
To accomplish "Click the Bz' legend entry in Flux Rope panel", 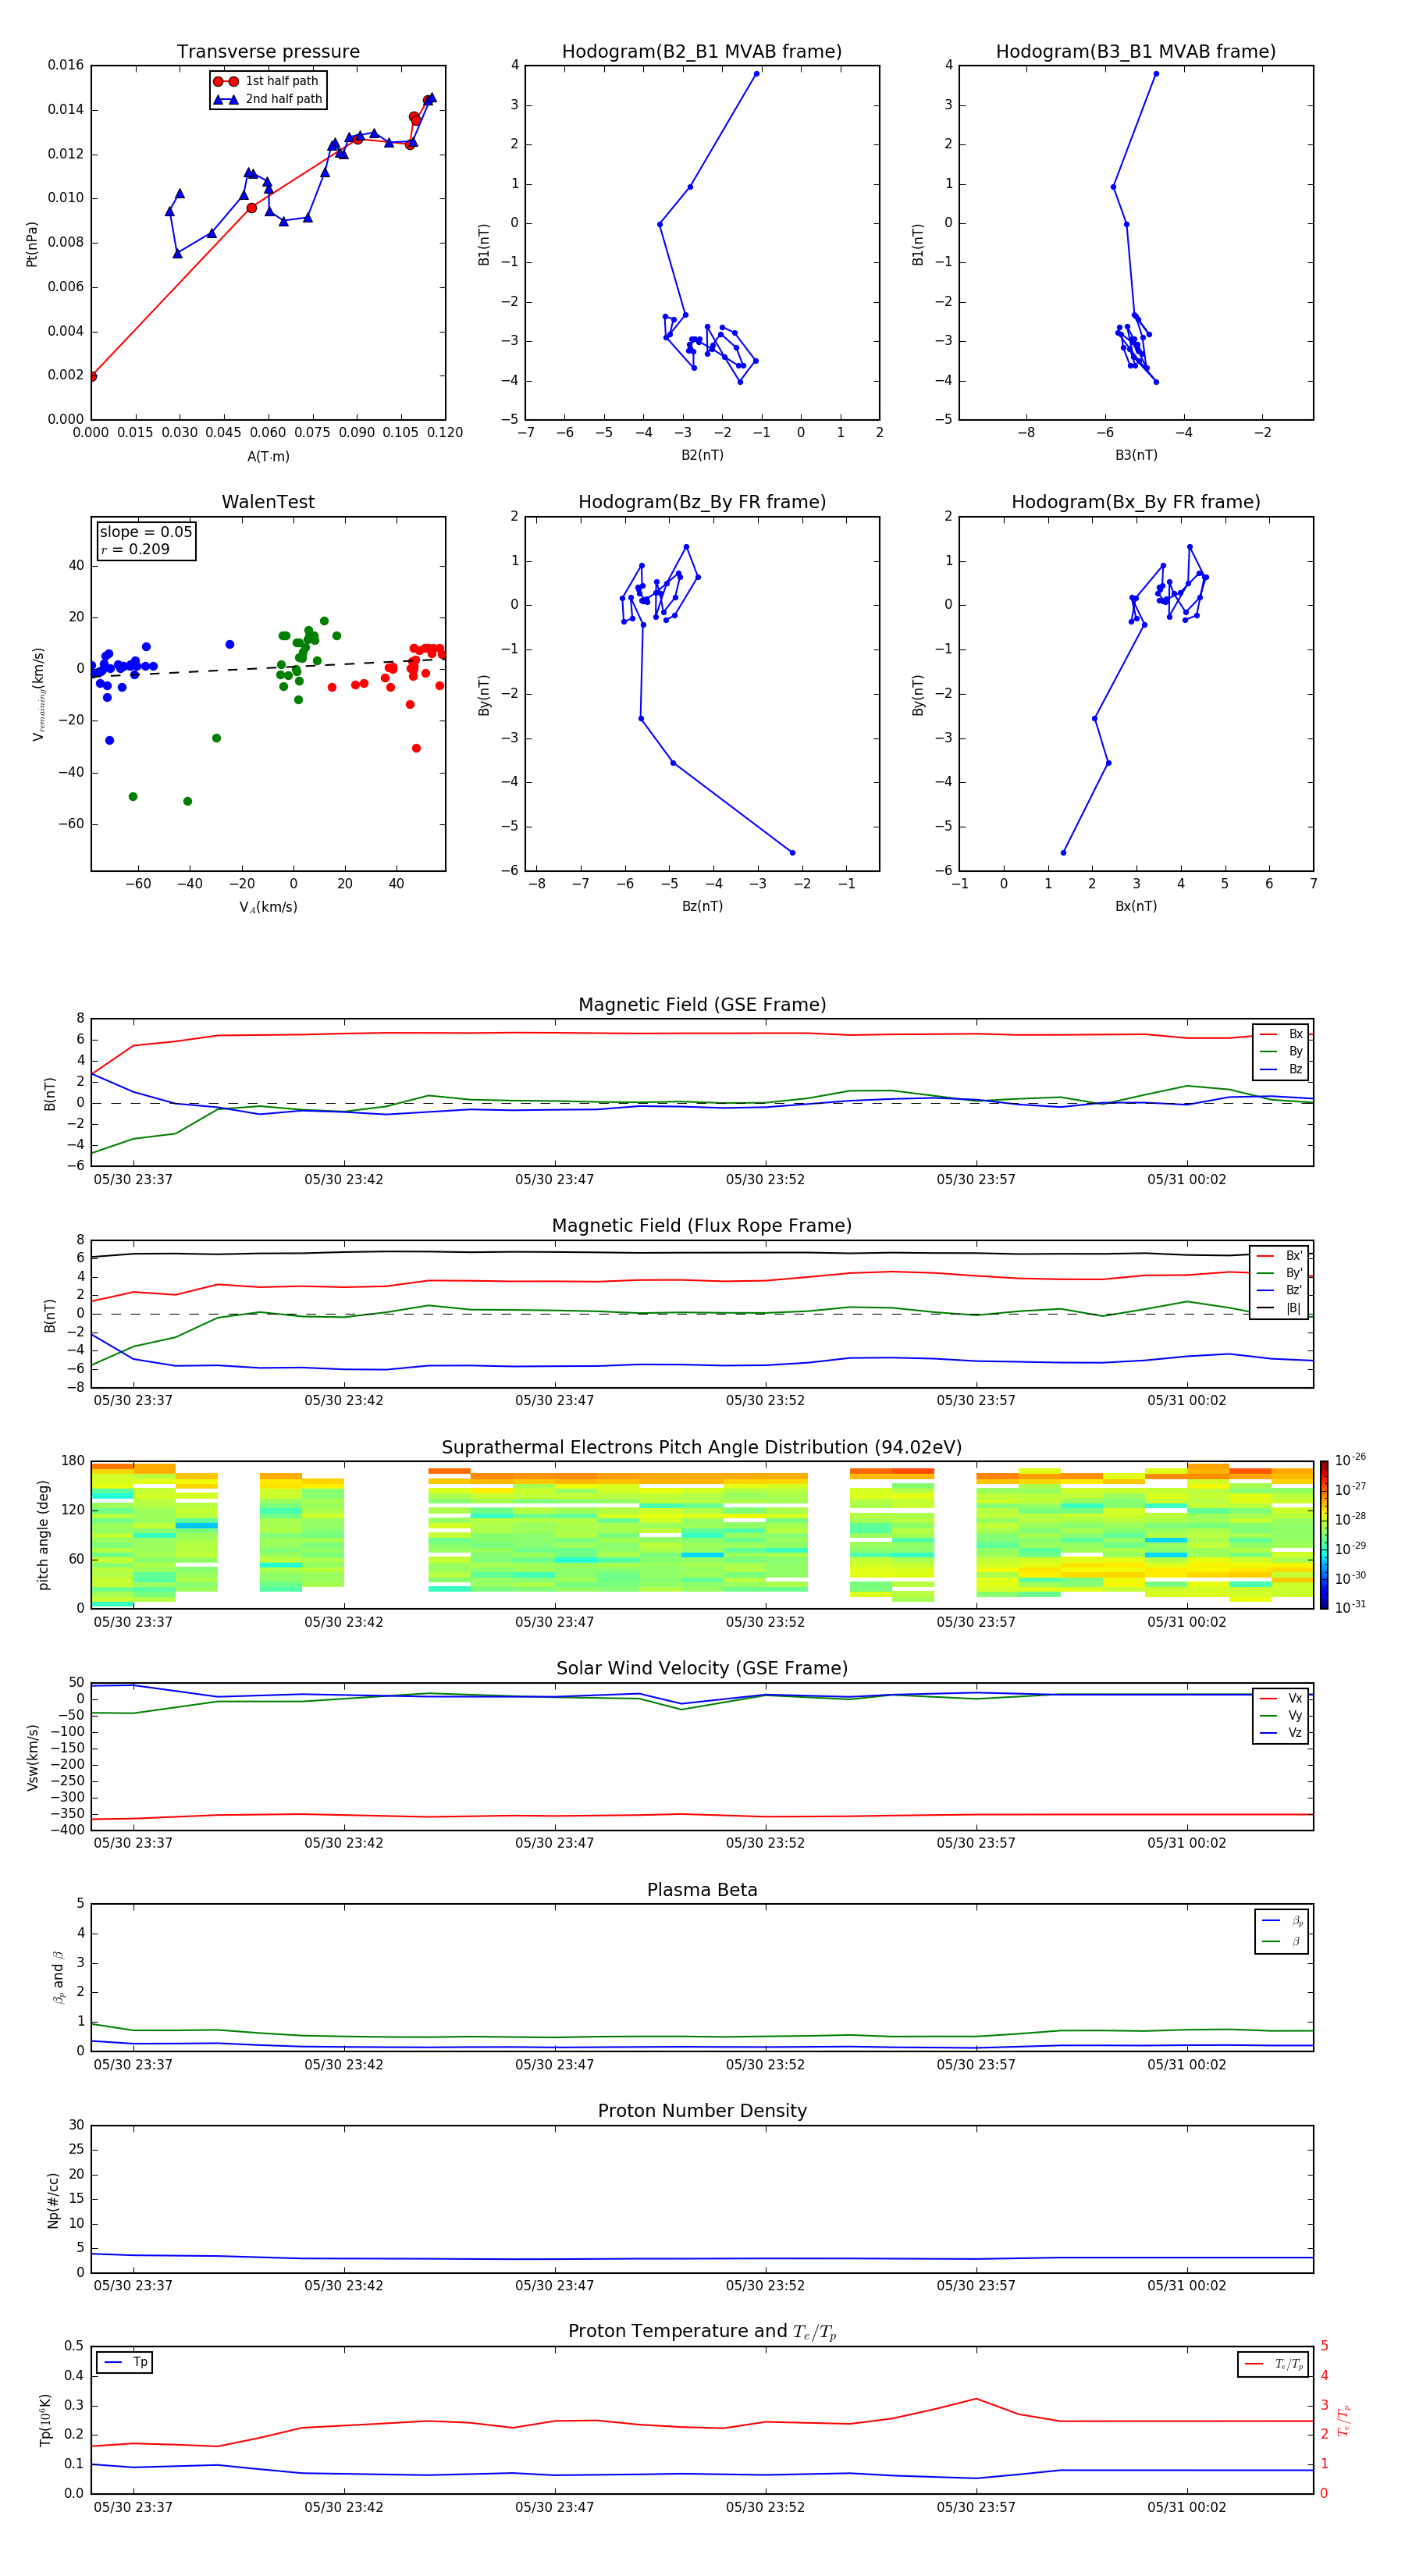I will click(1279, 1291).
